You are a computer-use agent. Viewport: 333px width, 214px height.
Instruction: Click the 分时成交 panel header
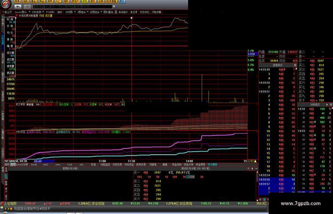pyautogui.click(x=315, y=105)
